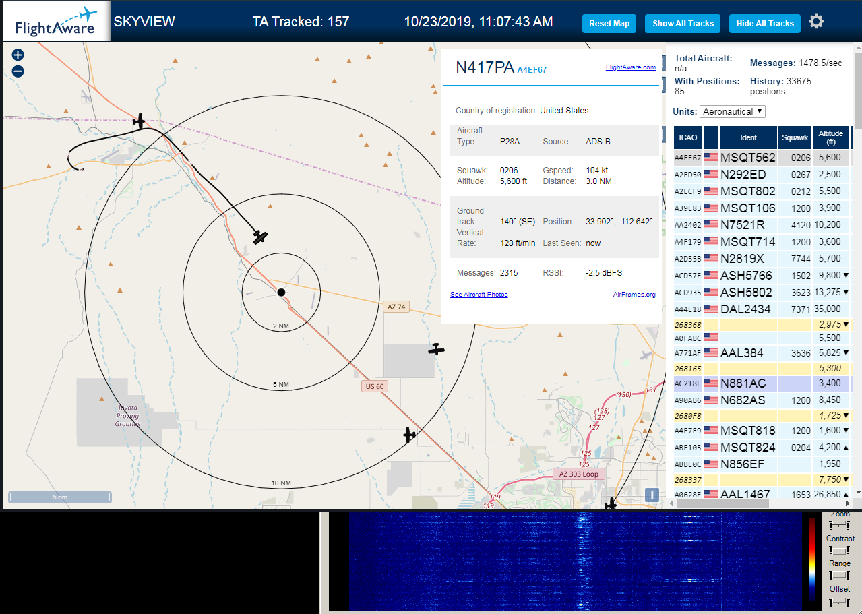The image size is (862, 614).
Task: Click the US flag in the AAL384 row
Action: (711, 353)
